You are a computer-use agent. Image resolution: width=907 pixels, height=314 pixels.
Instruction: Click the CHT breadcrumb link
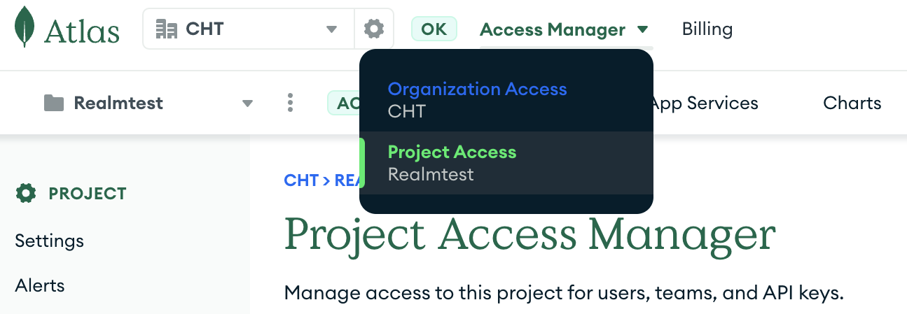pyautogui.click(x=301, y=180)
